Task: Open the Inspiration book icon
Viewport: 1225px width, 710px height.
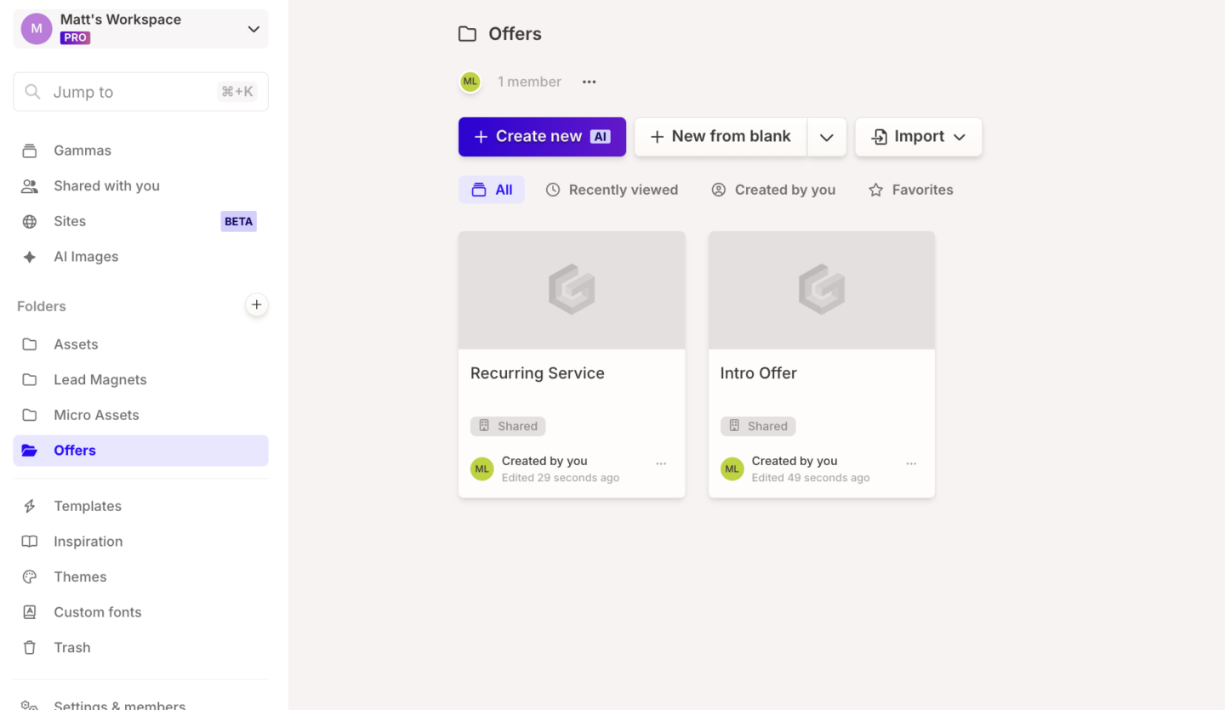Action: (30, 542)
